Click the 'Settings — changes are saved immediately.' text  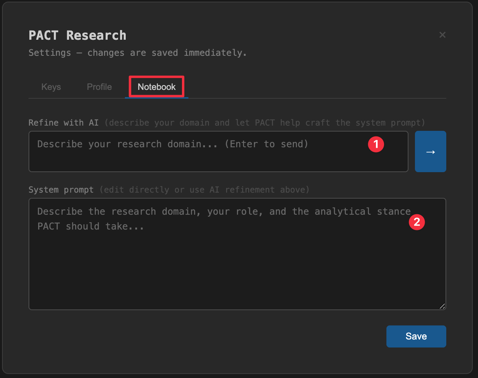[x=137, y=53]
